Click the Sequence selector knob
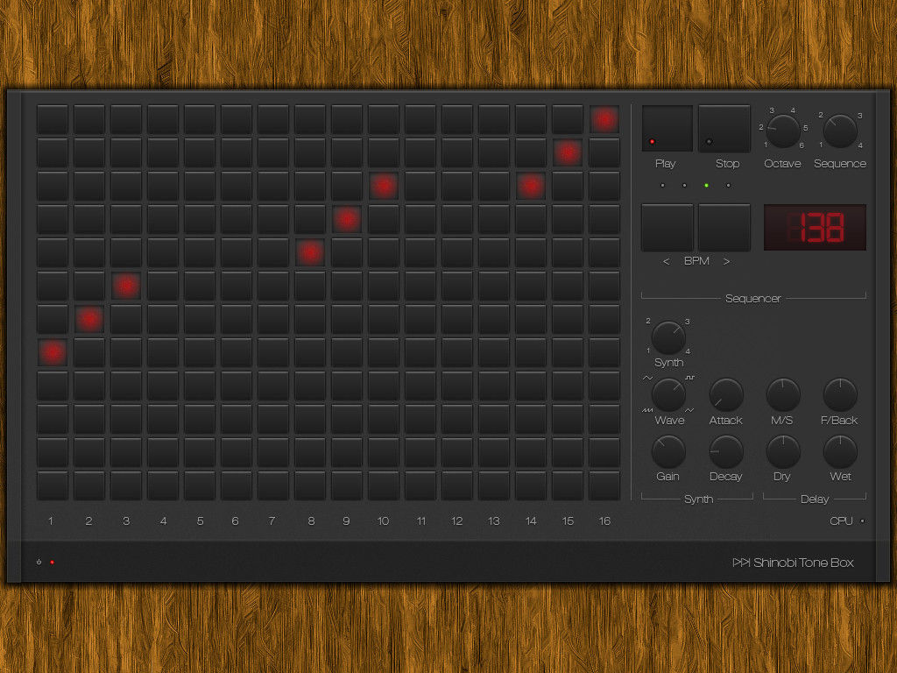 click(840, 131)
